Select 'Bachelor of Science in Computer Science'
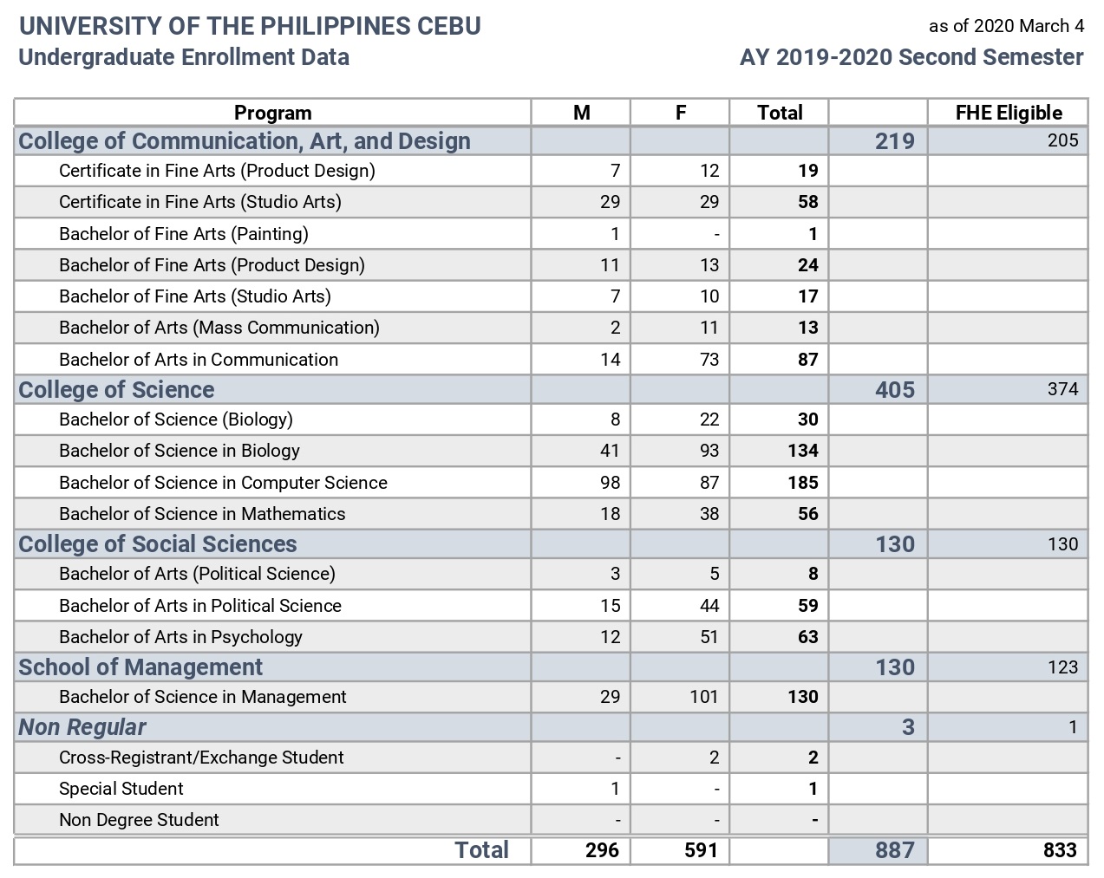 tap(223, 483)
